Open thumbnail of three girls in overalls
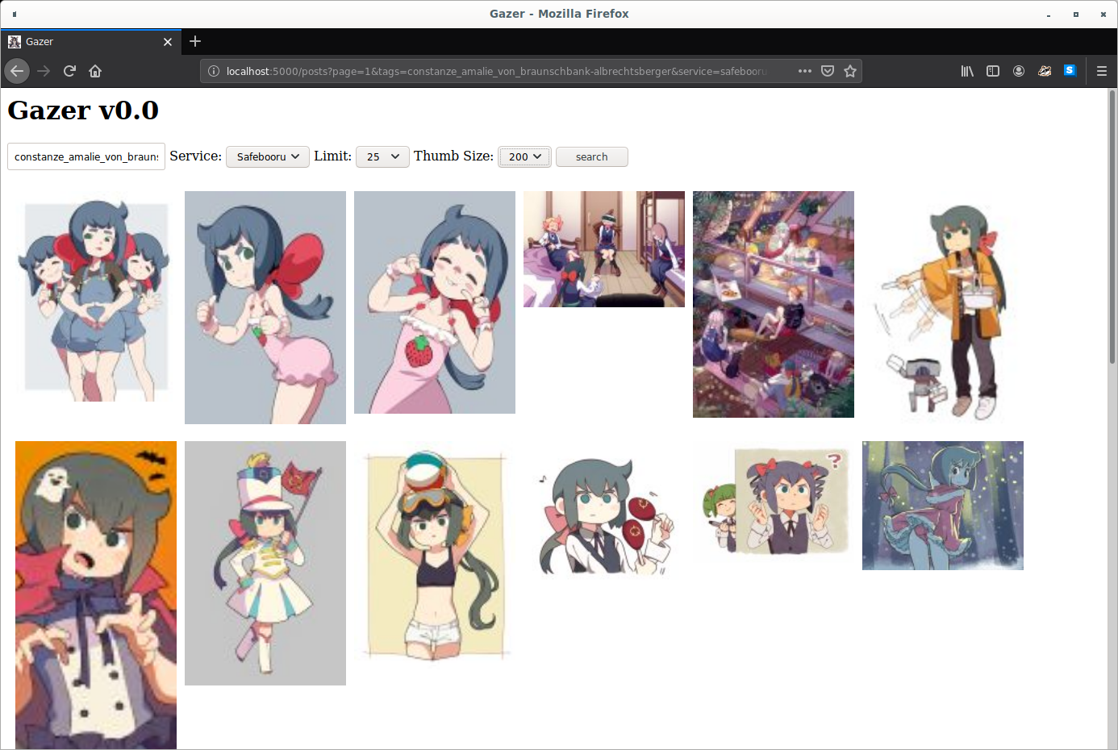The image size is (1118, 750). pyautogui.click(x=96, y=297)
